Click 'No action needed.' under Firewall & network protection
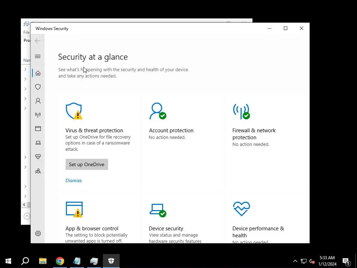 [x=251, y=144]
